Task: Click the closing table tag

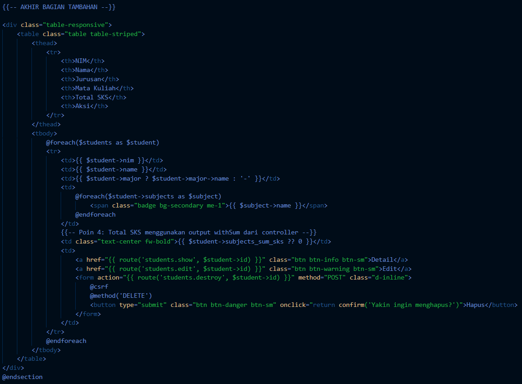Action: click(x=31, y=359)
